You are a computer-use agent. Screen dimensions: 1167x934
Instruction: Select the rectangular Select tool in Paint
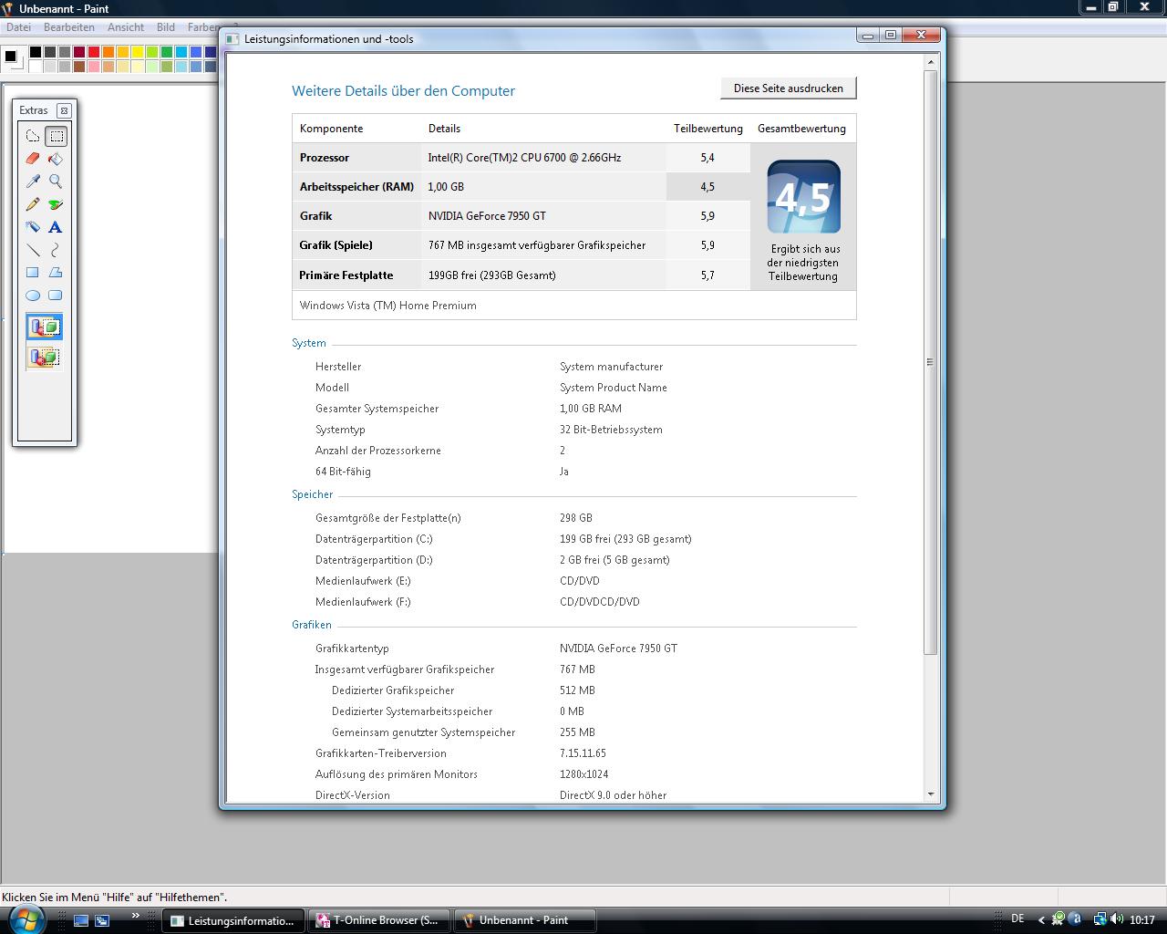click(56, 136)
